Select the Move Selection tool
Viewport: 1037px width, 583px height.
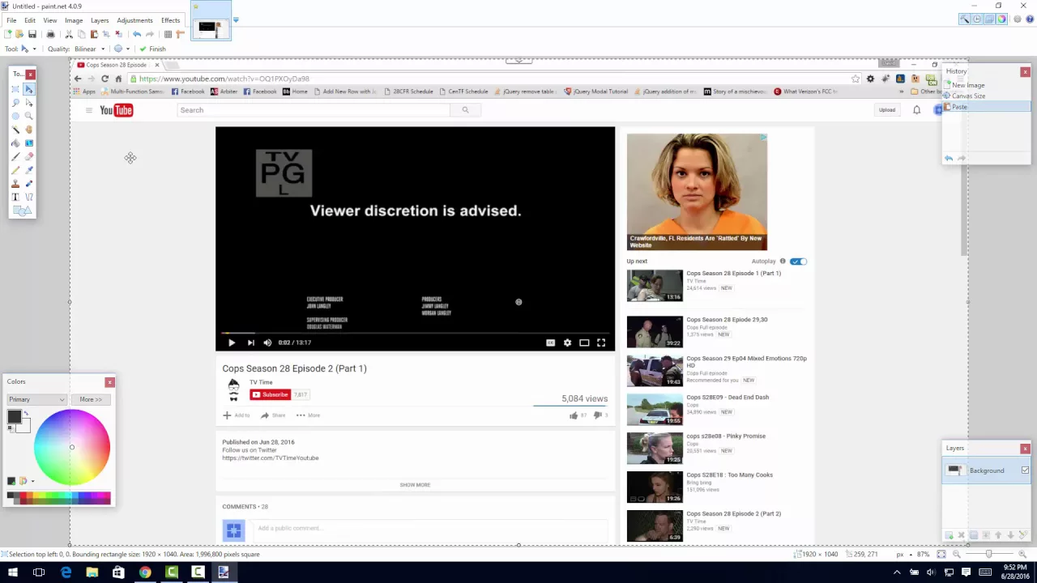tap(29, 103)
